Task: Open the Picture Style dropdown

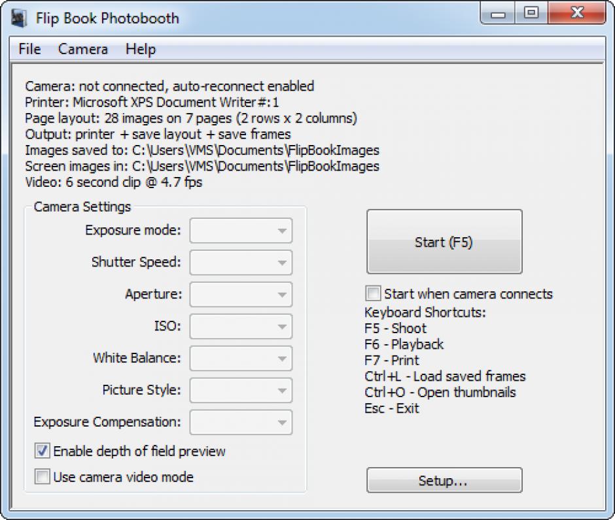Action: click(x=241, y=390)
